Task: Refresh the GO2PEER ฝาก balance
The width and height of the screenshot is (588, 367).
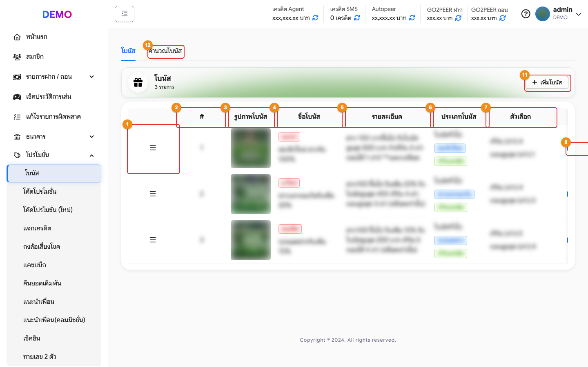Action: coord(458,18)
